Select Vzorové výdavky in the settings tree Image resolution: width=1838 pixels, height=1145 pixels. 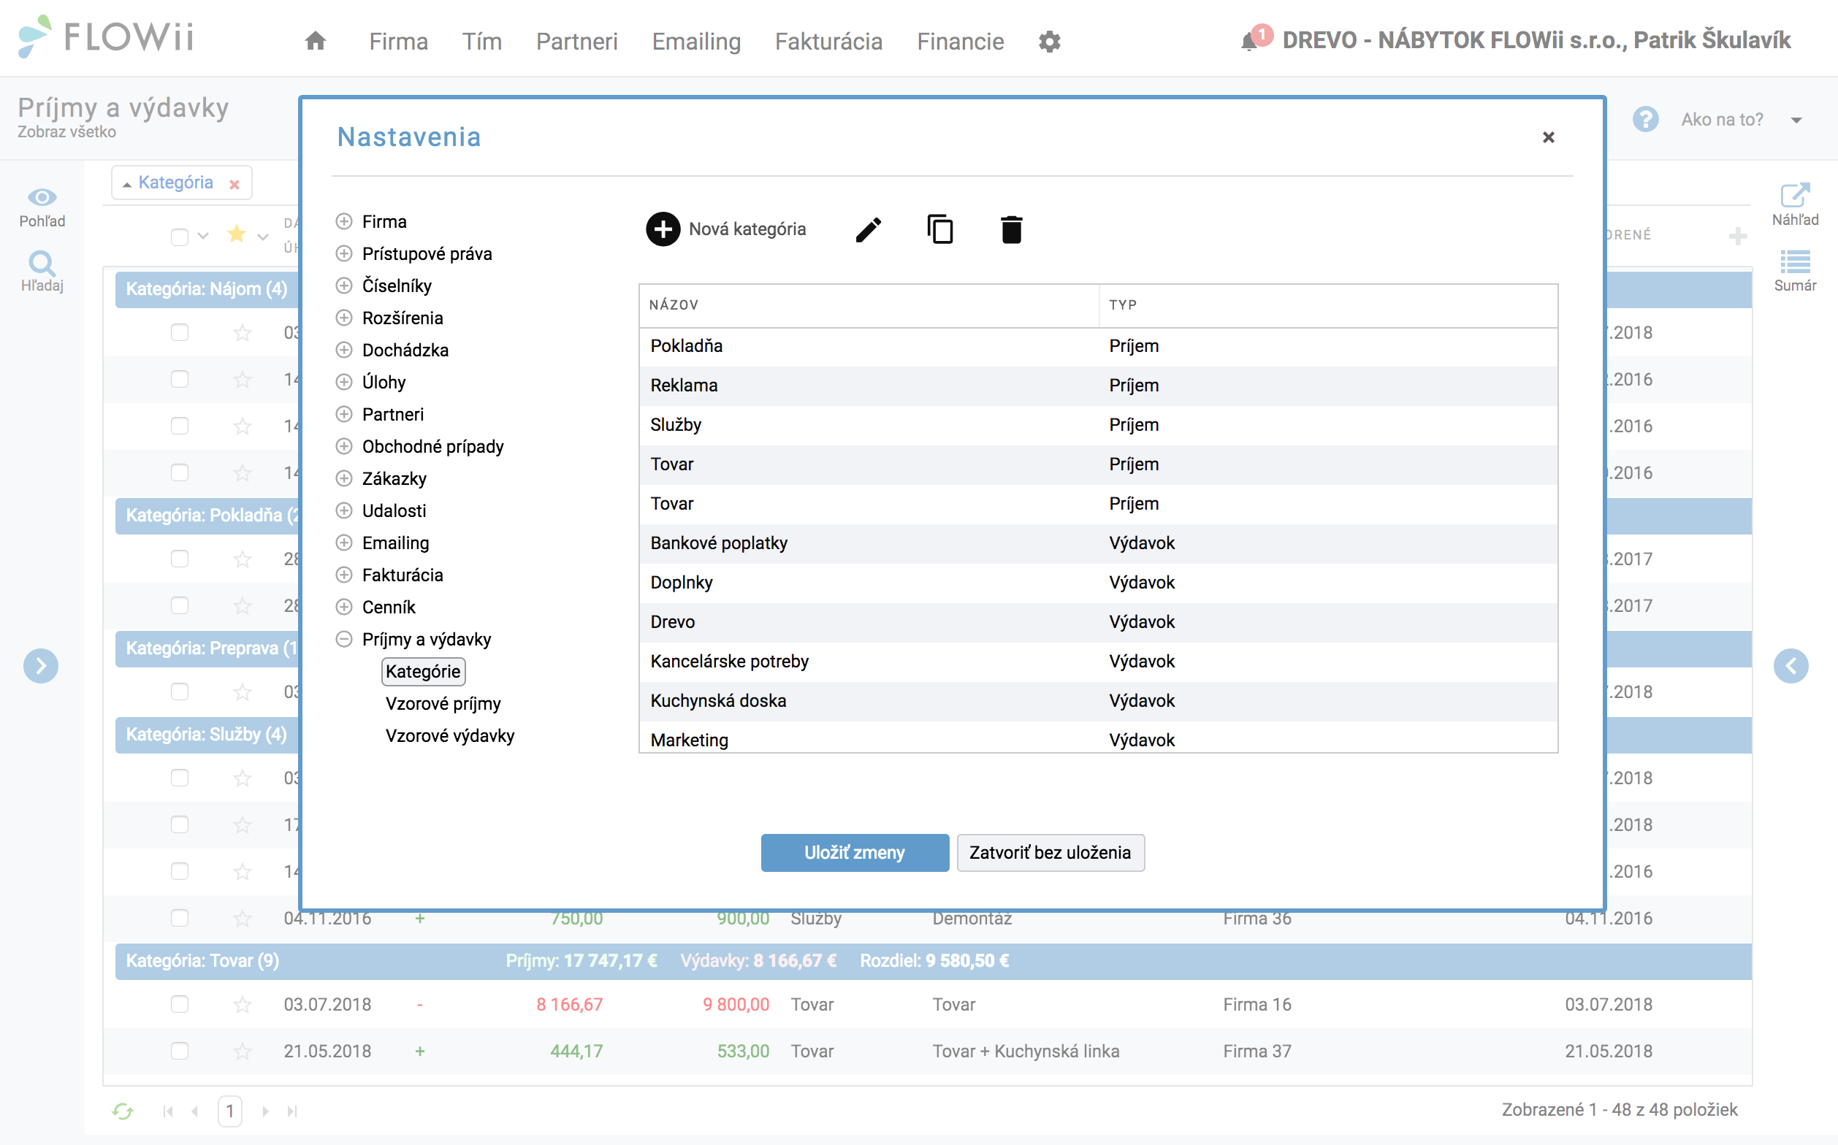(450, 736)
